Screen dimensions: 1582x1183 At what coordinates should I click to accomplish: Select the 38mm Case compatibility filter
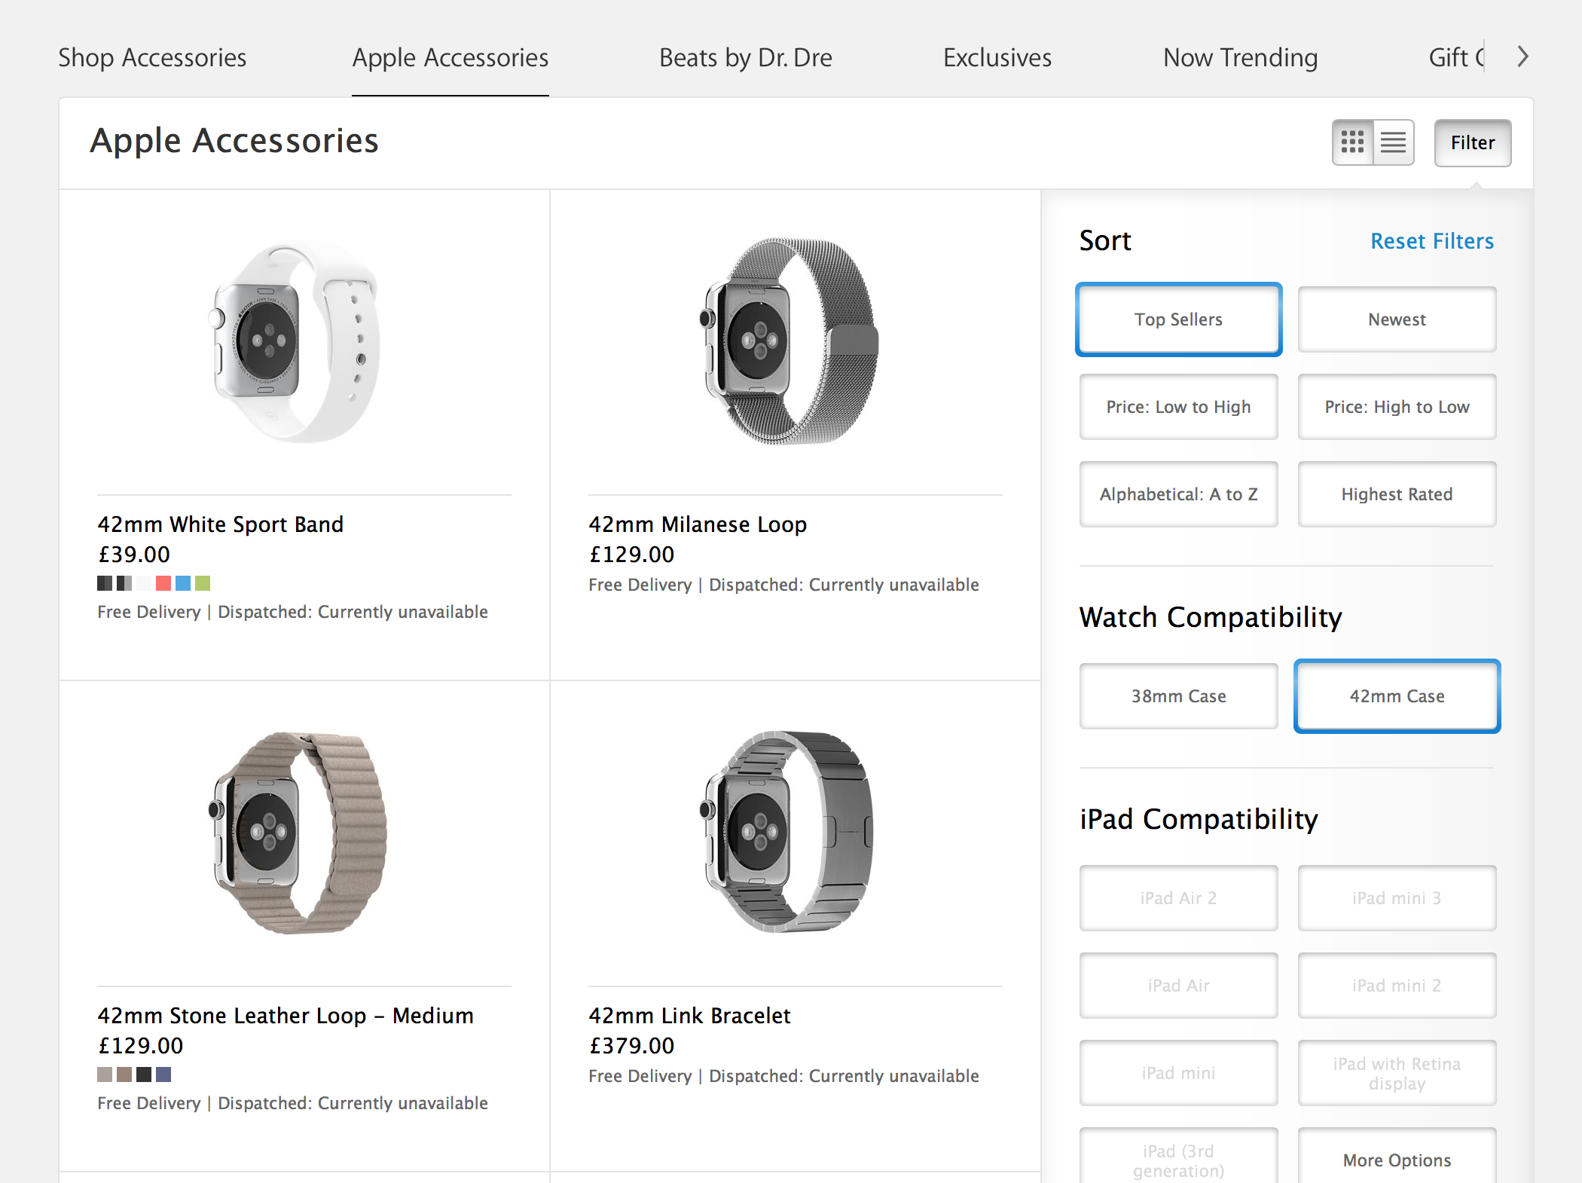(x=1178, y=696)
